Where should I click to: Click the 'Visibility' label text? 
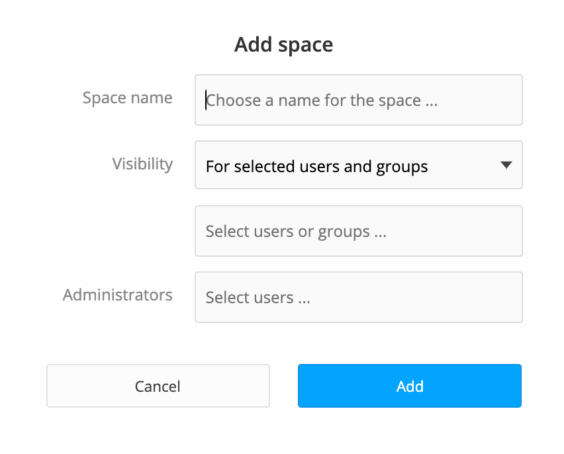tap(142, 163)
